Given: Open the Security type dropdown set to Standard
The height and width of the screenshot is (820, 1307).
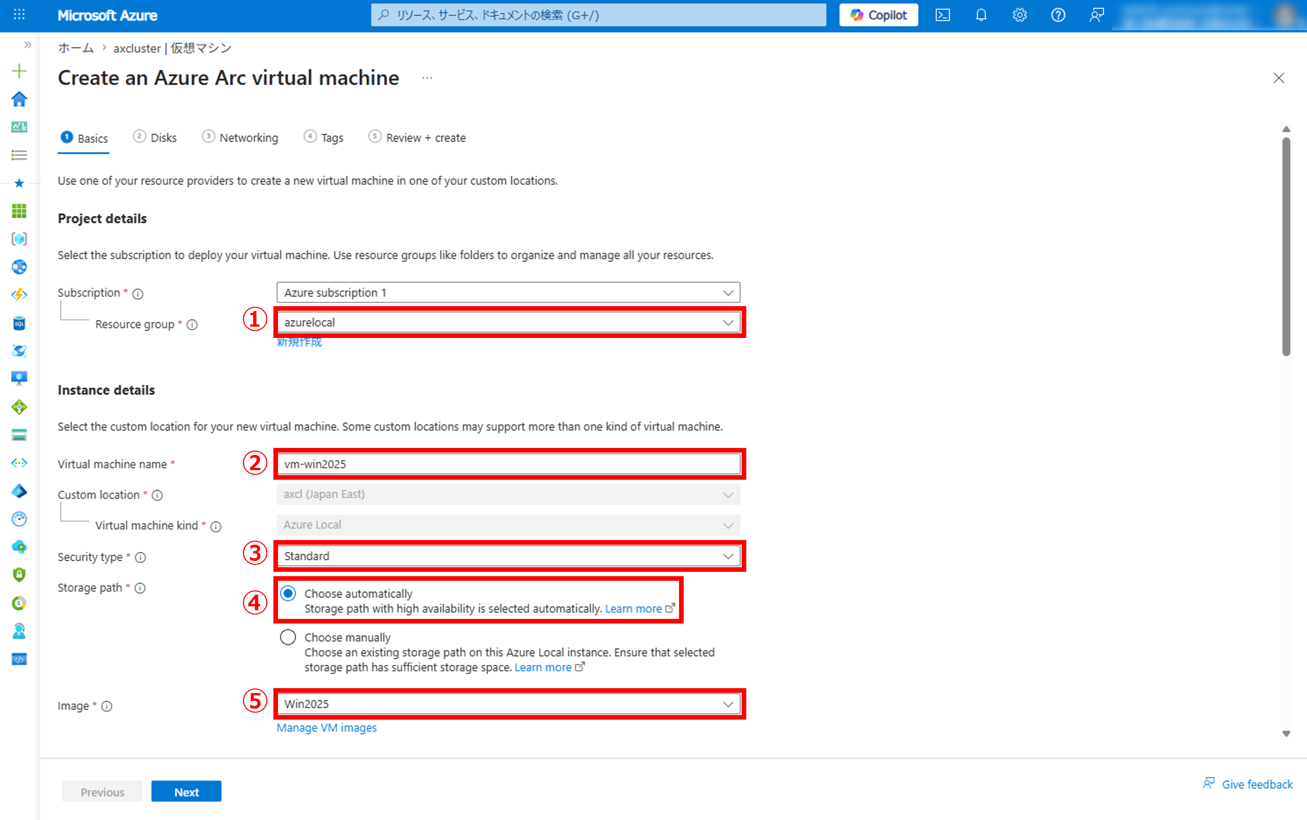Looking at the screenshot, I should tap(508, 556).
